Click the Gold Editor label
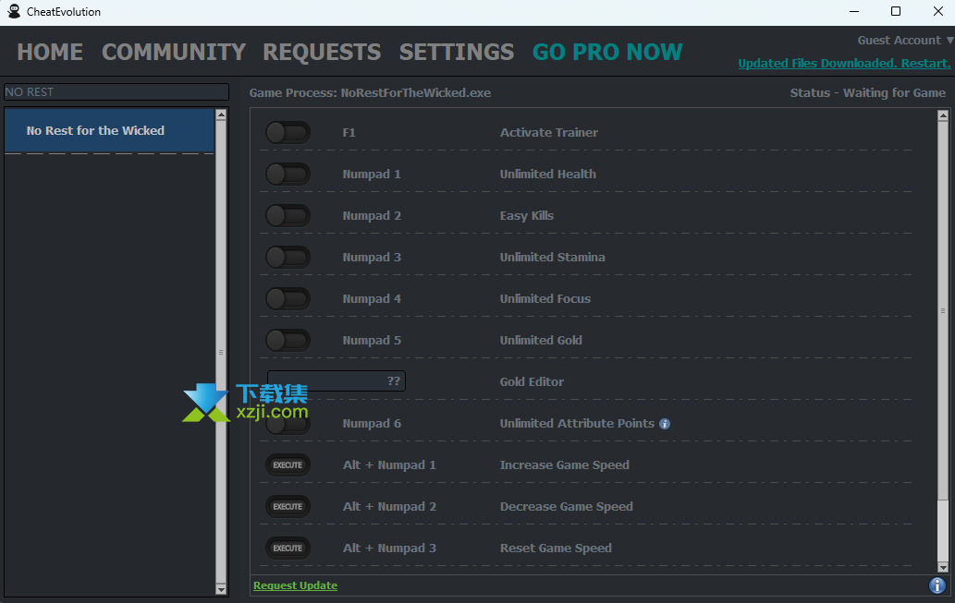Screen dimensions: 955x603 click(x=532, y=381)
